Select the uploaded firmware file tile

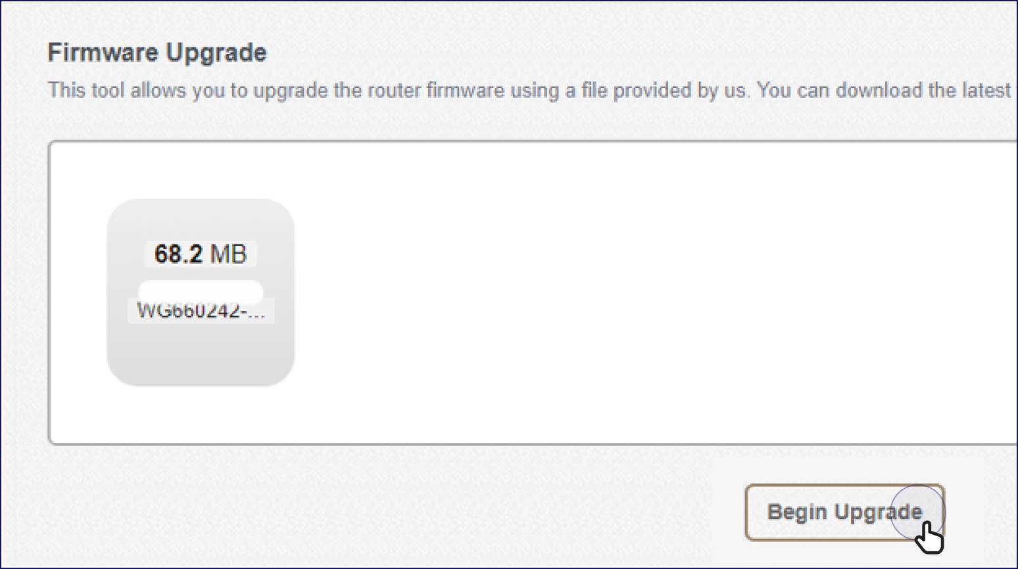coord(201,292)
